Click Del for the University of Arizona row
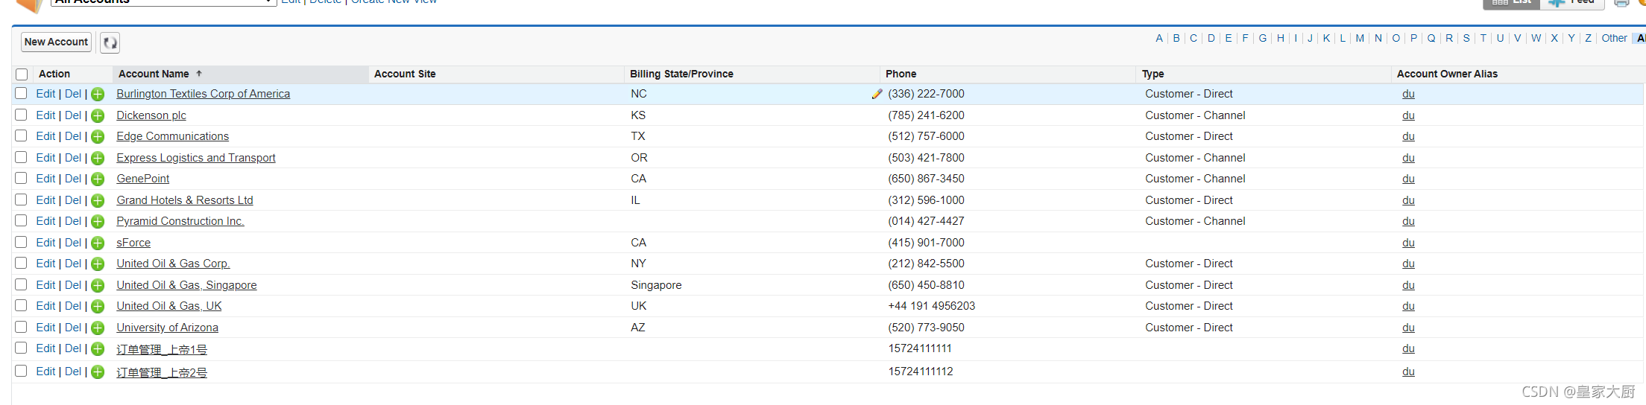Image resolution: width=1646 pixels, height=405 pixels. pyautogui.click(x=73, y=328)
